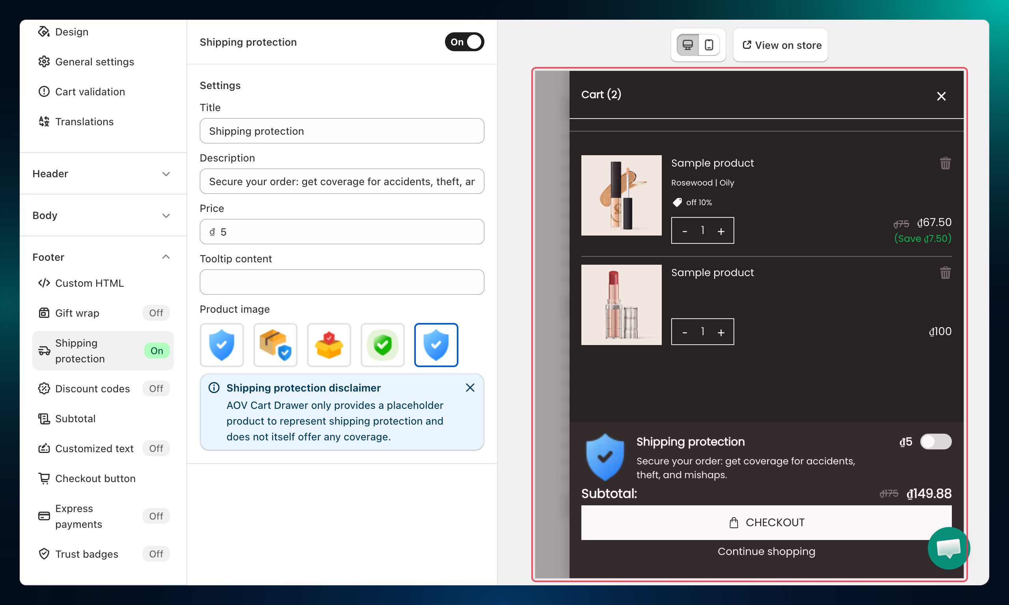Click the General settings gear icon
1009x605 pixels.
click(x=44, y=61)
